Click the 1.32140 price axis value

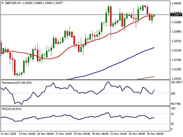click(x=176, y=51)
